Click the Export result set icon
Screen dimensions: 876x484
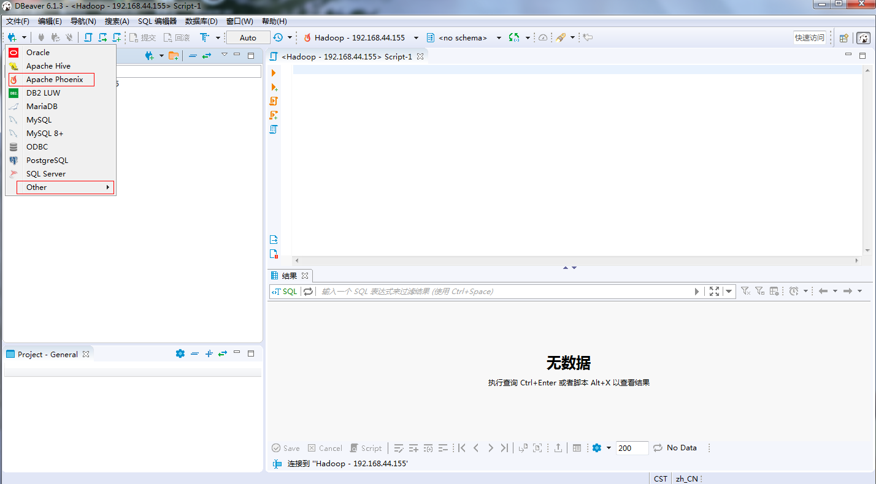pos(558,448)
